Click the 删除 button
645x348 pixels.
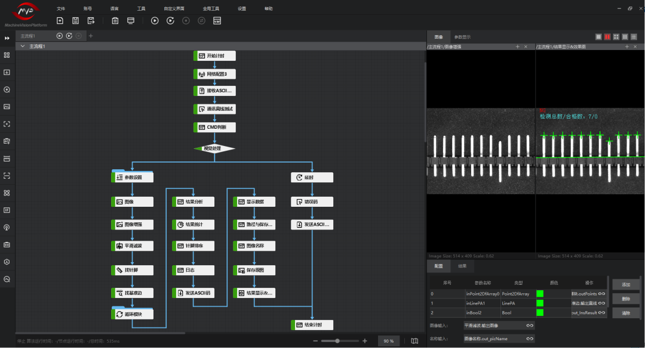click(x=626, y=299)
